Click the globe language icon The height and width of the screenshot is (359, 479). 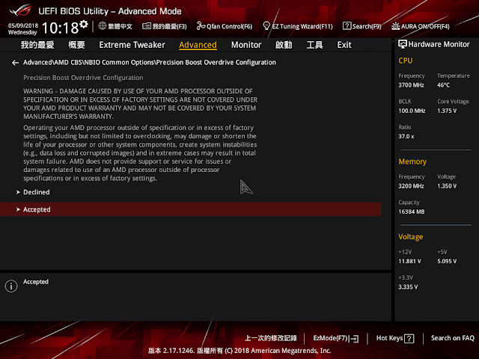(x=103, y=26)
